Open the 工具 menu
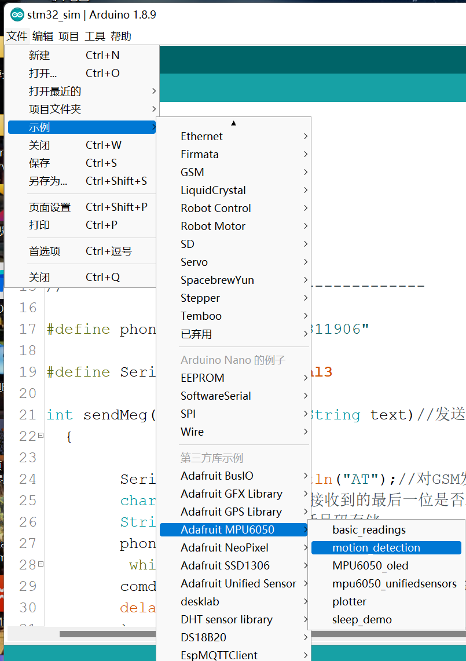Image resolution: width=466 pixels, height=661 pixels. (x=95, y=36)
